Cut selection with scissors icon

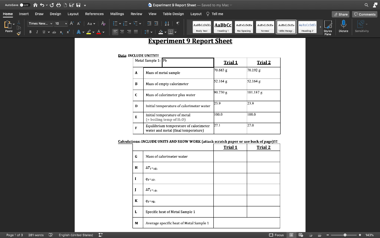pyautogui.click(x=19, y=22)
